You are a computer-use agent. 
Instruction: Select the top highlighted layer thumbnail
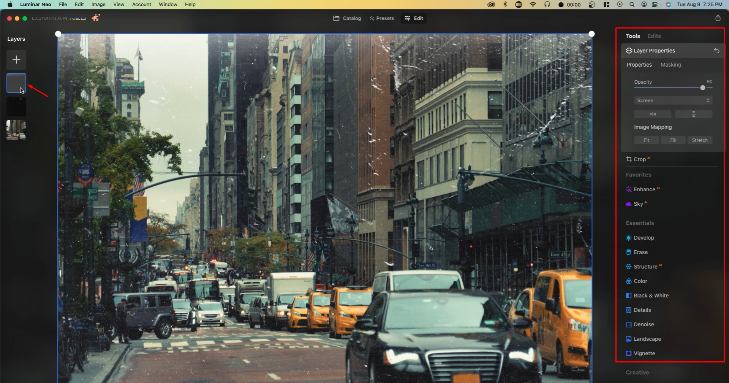[16, 83]
